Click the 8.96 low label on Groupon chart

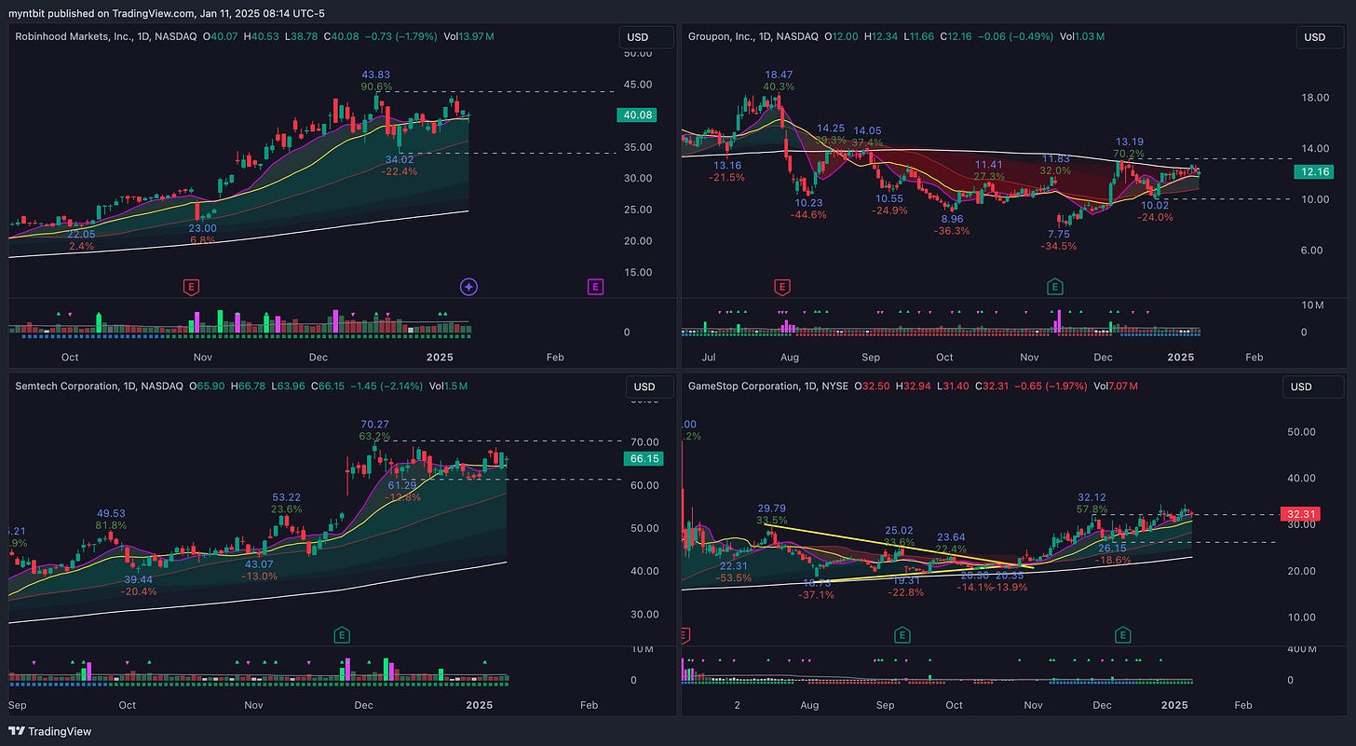pyautogui.click(x=952, y=219)
